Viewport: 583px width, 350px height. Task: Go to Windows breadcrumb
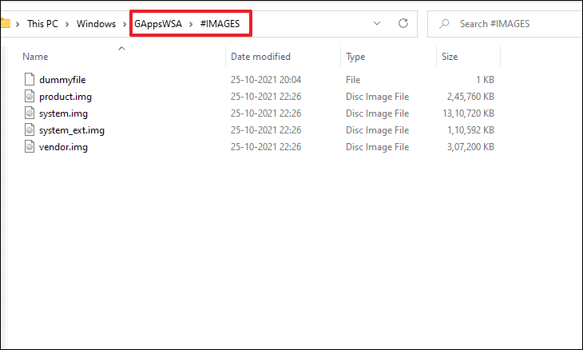96,24
